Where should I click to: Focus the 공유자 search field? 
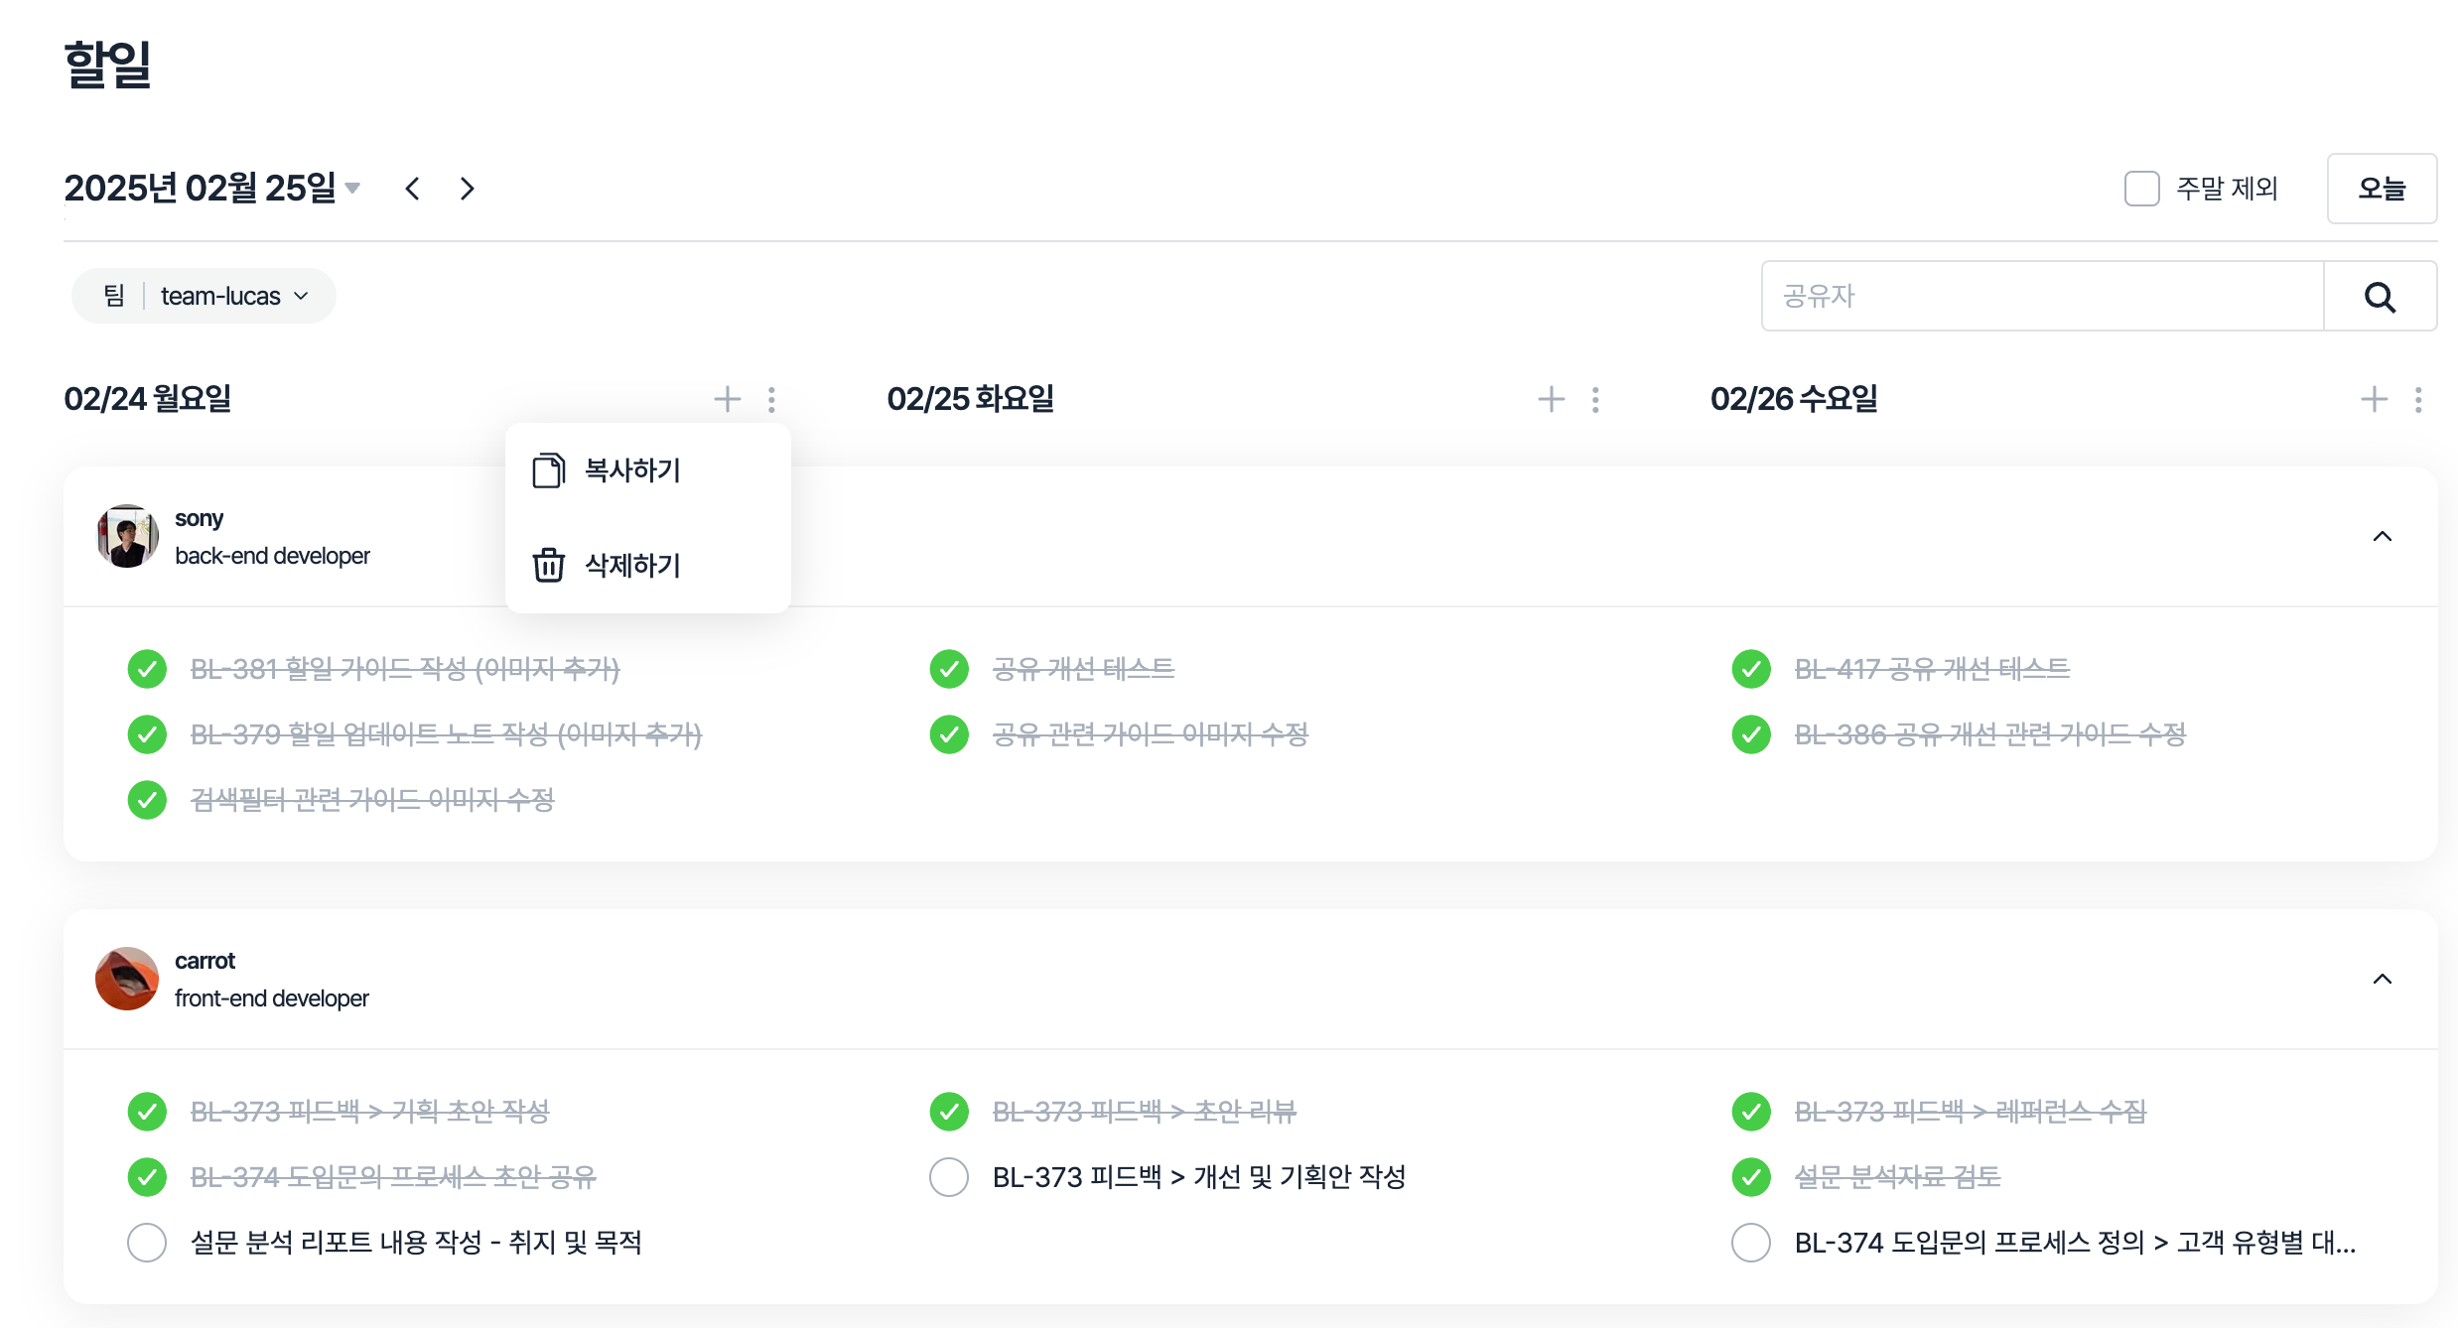[2042, 296]
